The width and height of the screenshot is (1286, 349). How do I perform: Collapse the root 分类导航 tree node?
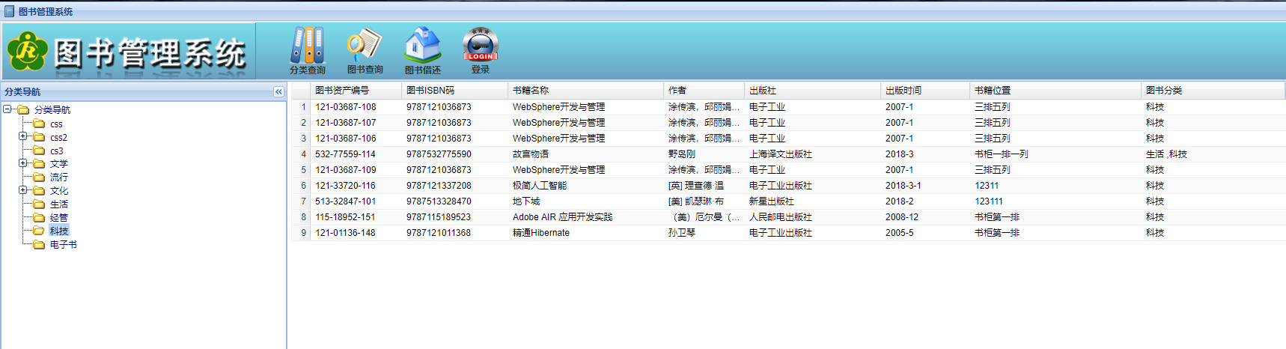7,109
